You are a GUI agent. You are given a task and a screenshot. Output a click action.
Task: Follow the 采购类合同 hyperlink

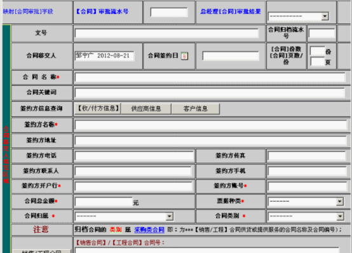coord(149,229)
